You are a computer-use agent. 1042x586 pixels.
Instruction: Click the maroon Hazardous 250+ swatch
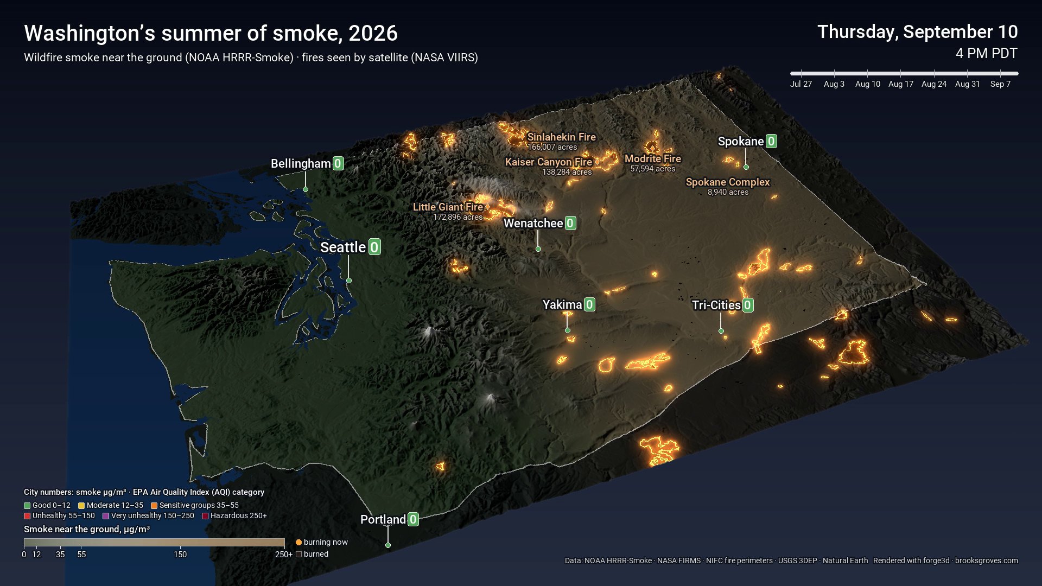click(x=205, y=516)
